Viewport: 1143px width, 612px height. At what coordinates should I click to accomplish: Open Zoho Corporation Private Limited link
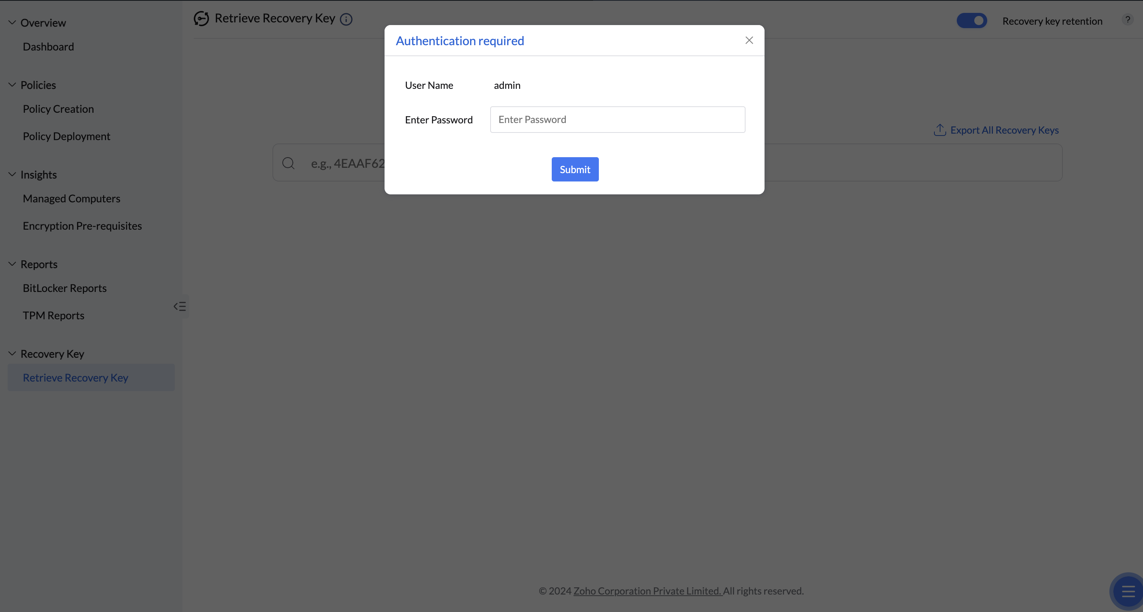pyautogui.click(x=647, y=591)
